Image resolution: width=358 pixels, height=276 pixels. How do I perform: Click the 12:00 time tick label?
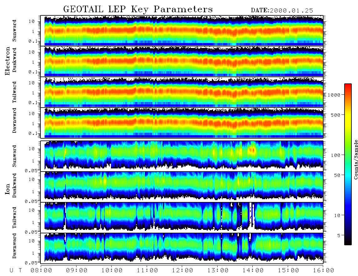(x=182, y=271)
